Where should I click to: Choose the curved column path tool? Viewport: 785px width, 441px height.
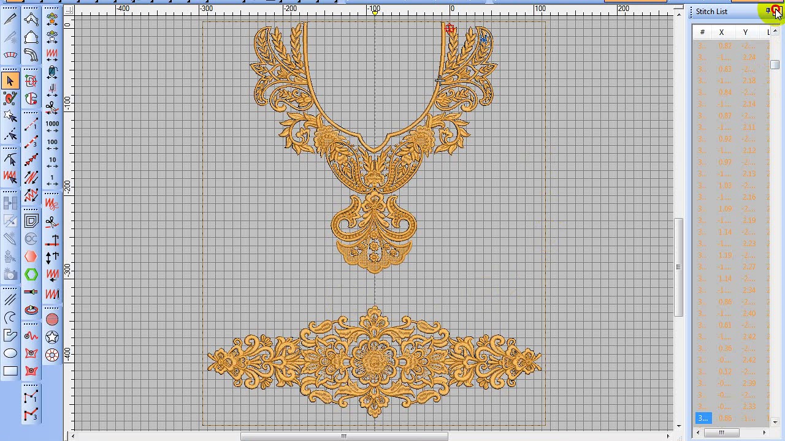(31, 55)
